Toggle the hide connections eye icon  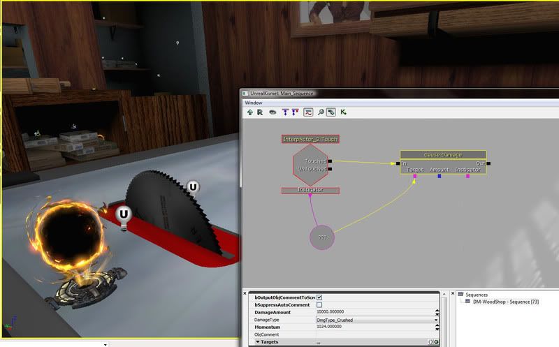click(273, 112)
